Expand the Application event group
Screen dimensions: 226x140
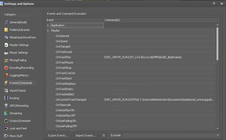[x=48, y=25]
